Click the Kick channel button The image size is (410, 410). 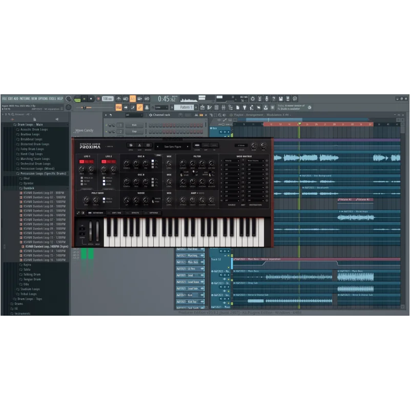pos(134,125)
